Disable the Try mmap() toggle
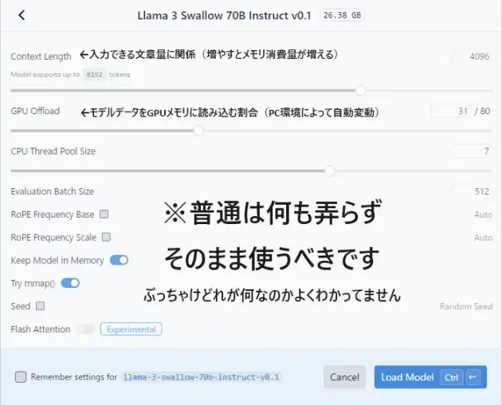 coord(70,283)
